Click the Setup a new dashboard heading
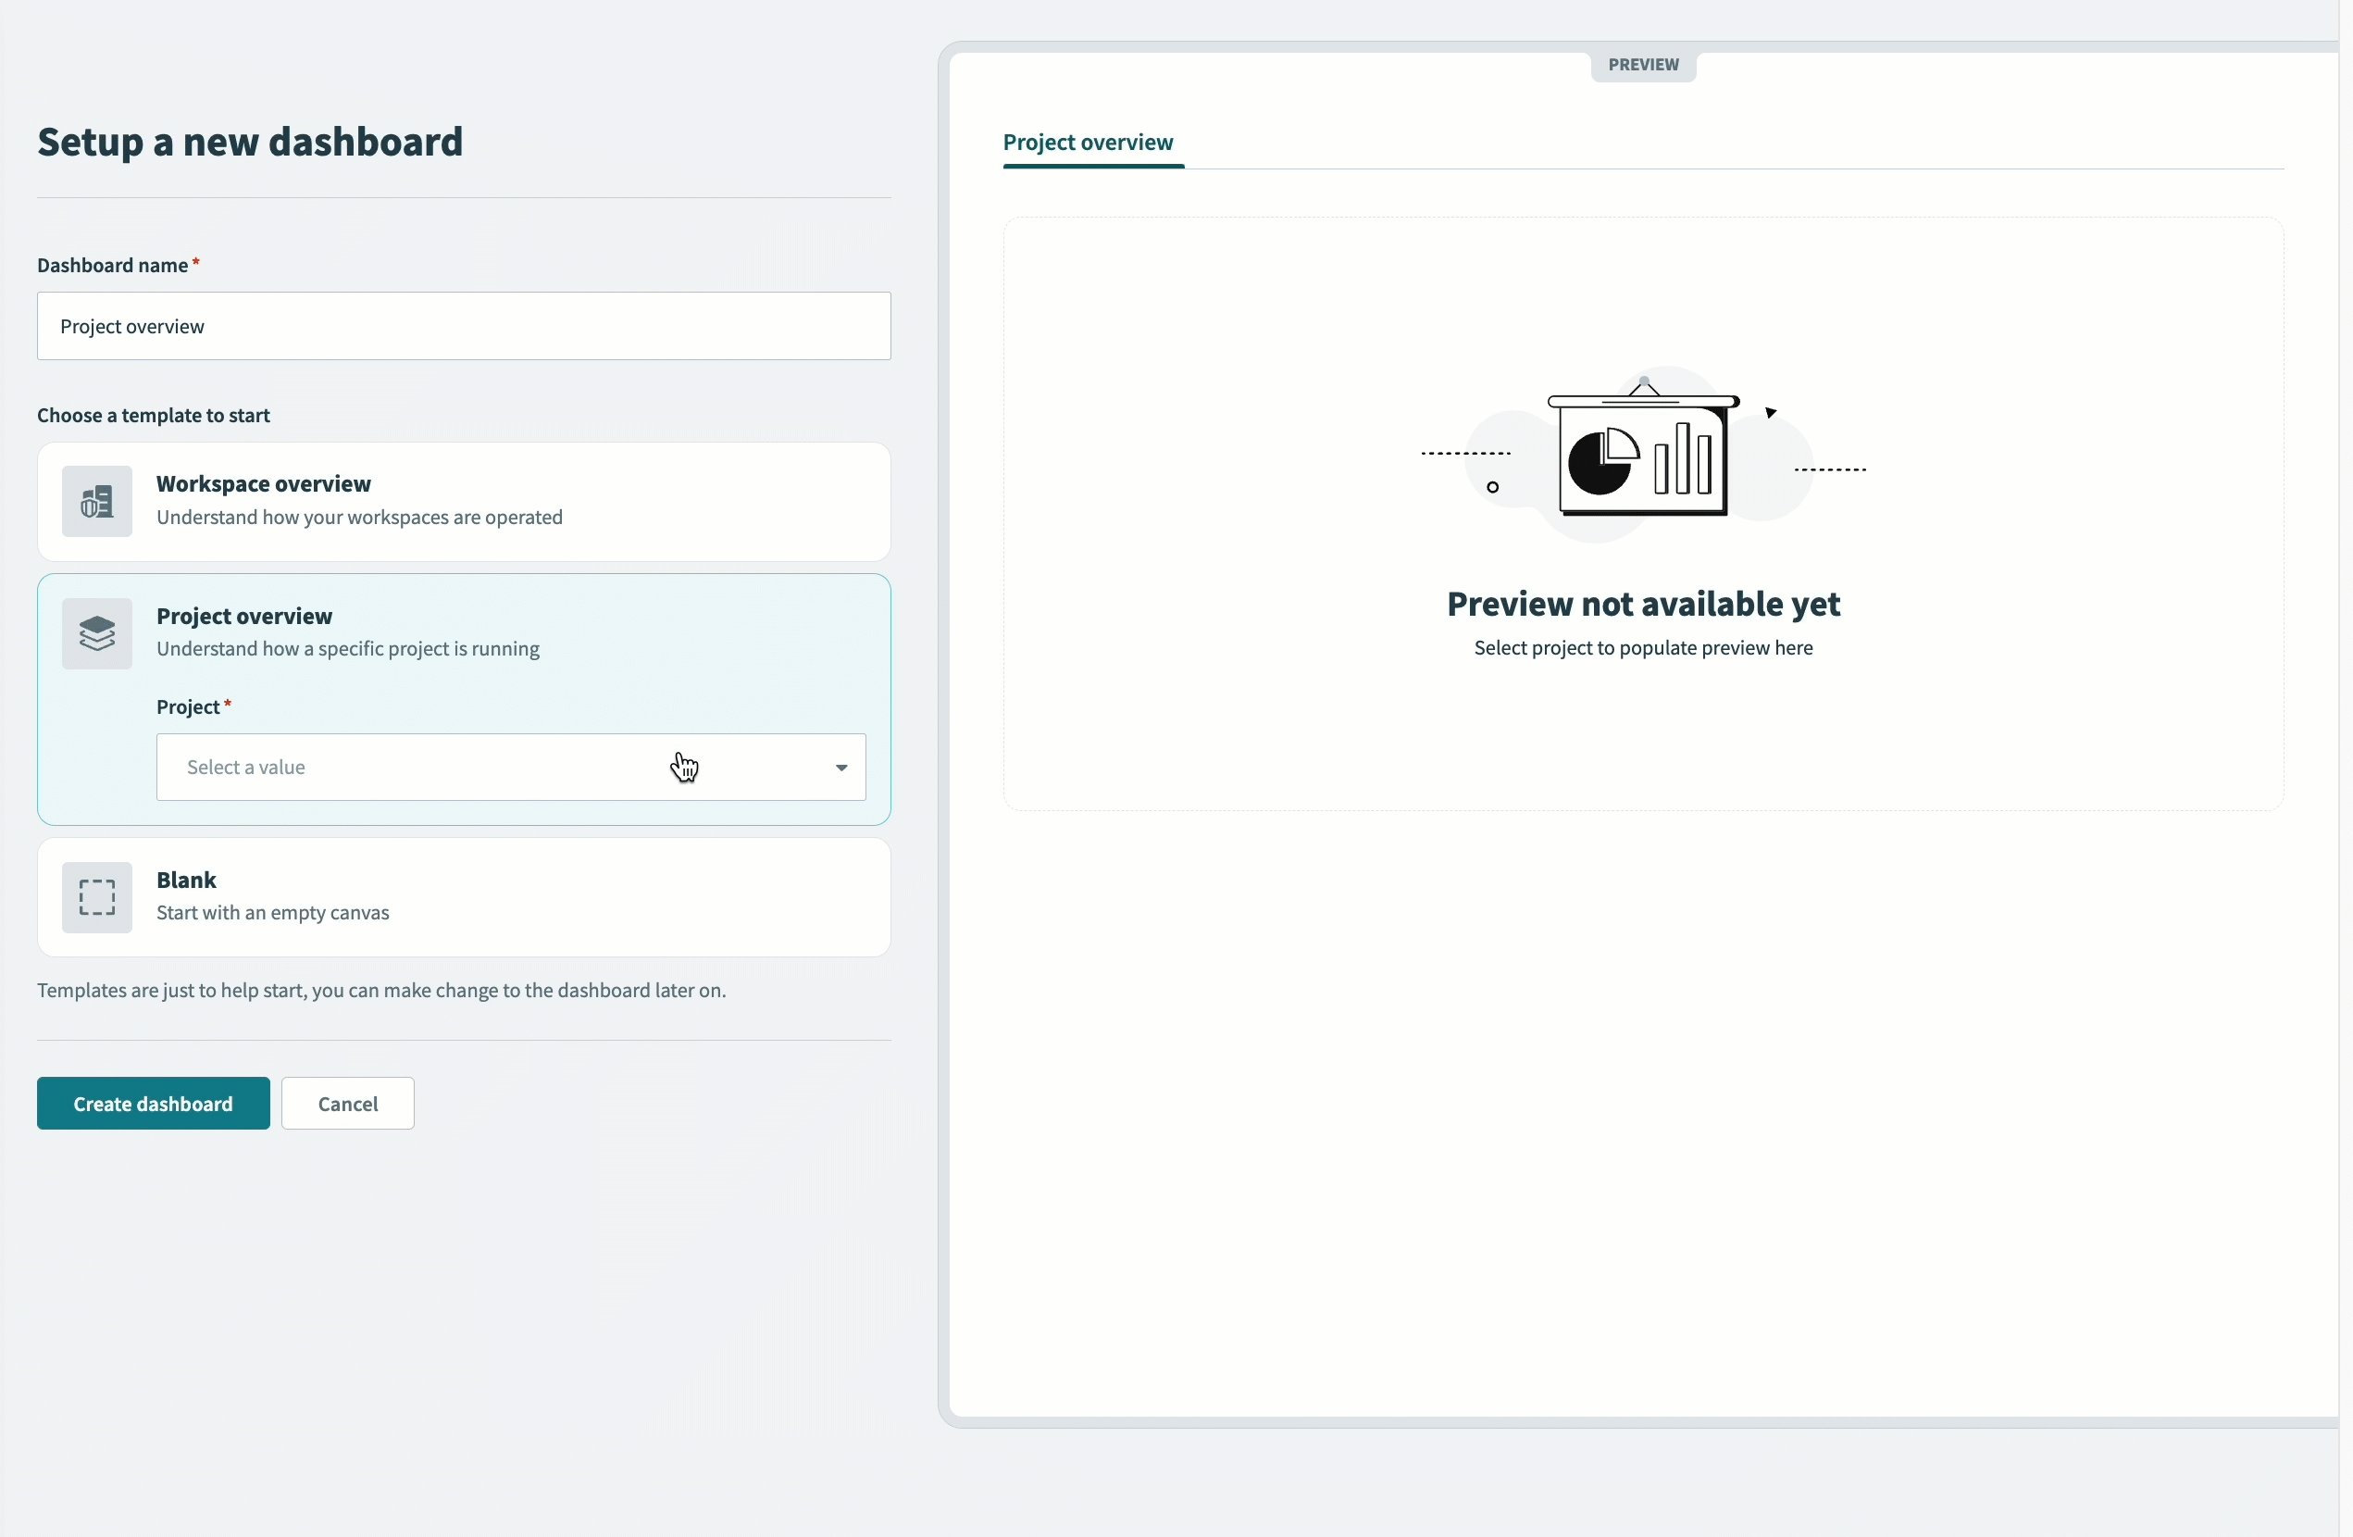 pyautogui.click(x=250, y=142)
